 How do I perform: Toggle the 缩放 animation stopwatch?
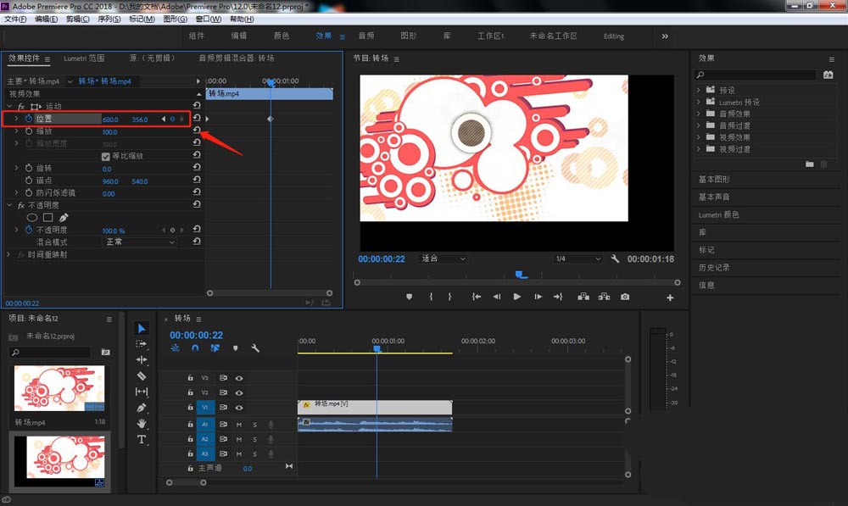point(29,131)
